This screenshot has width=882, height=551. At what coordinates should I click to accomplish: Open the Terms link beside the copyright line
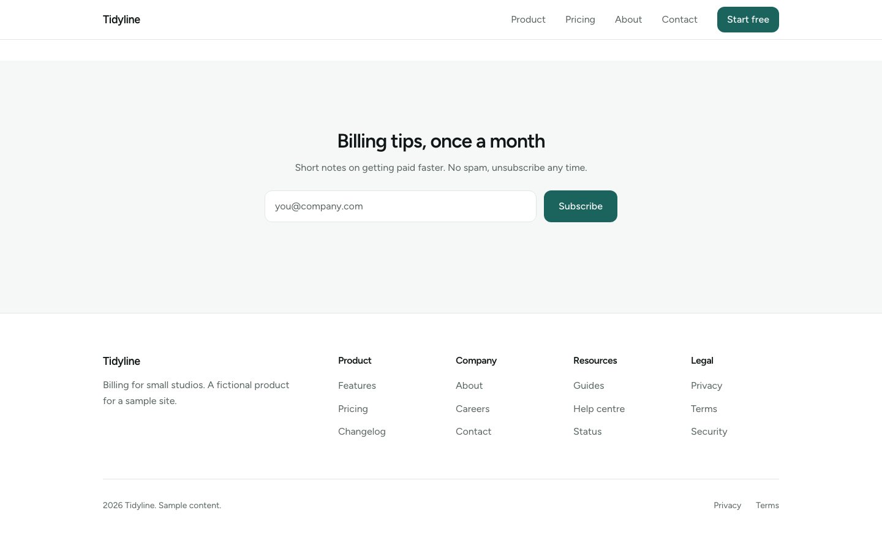(767, 506)
